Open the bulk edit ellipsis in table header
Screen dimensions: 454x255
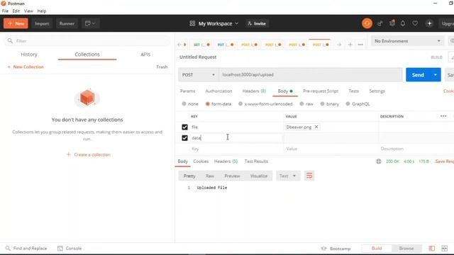point(443,116)
